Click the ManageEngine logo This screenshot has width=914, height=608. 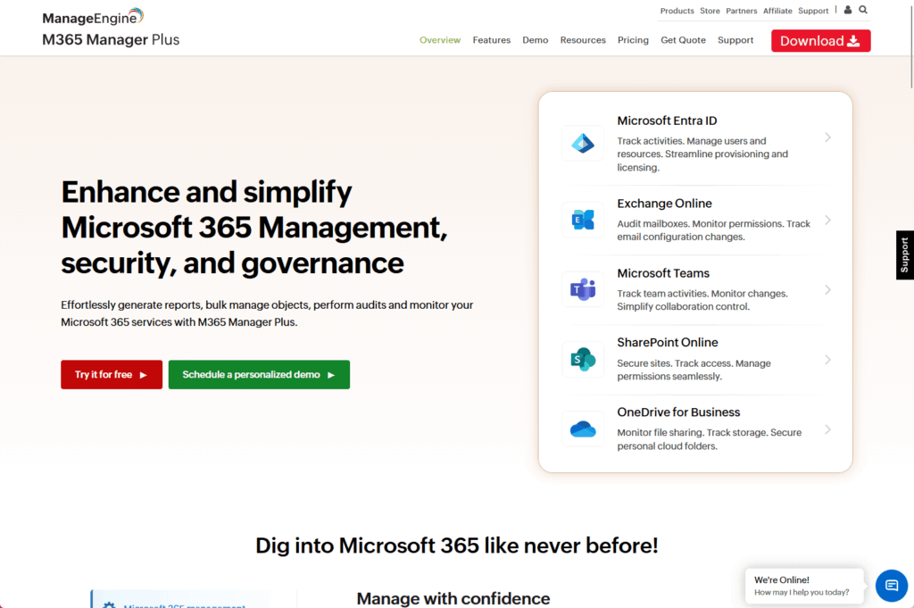click(93, 17)
